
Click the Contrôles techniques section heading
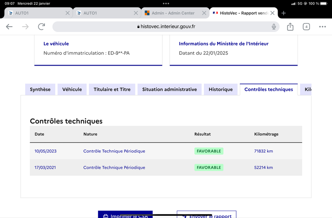[66, 121]
